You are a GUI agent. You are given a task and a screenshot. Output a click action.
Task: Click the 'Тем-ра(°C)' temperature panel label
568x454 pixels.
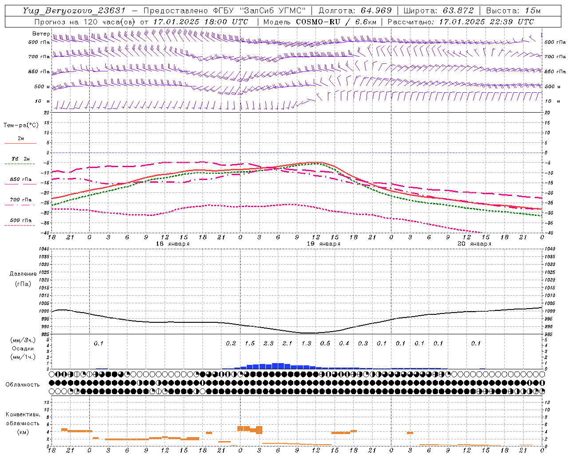tap(21, 125)
